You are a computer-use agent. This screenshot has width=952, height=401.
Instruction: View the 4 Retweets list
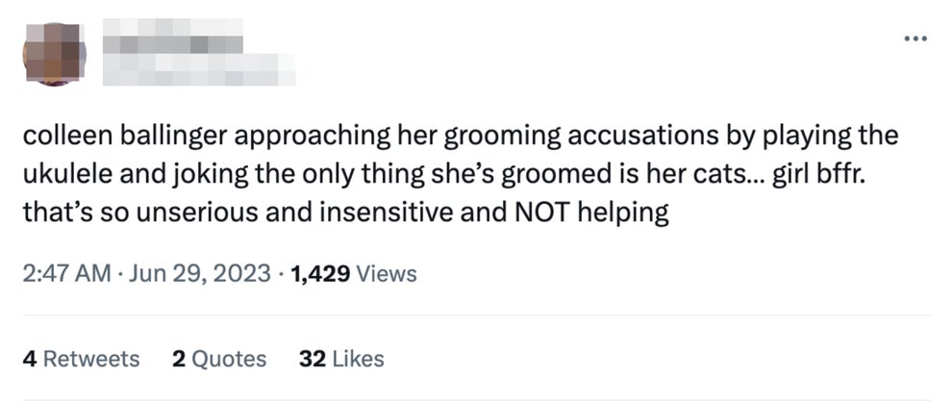point(81,359)
